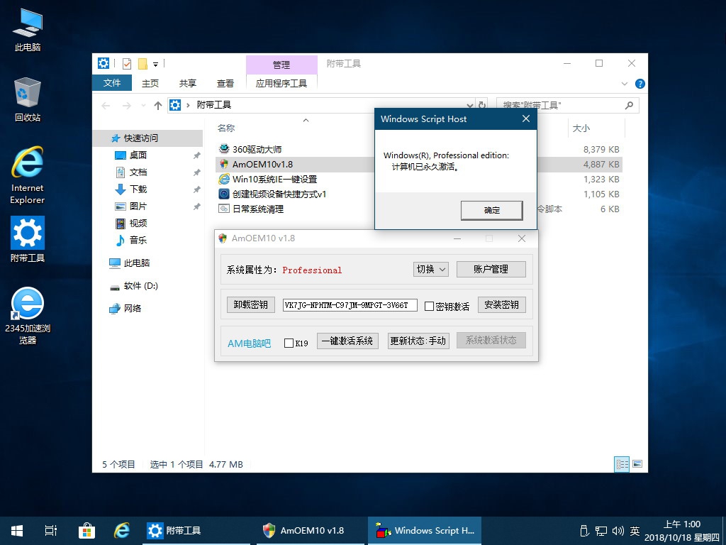Click the Windows Start button
Image resolution: width=726 pixels, height=545 pixels.
point(17,531)
